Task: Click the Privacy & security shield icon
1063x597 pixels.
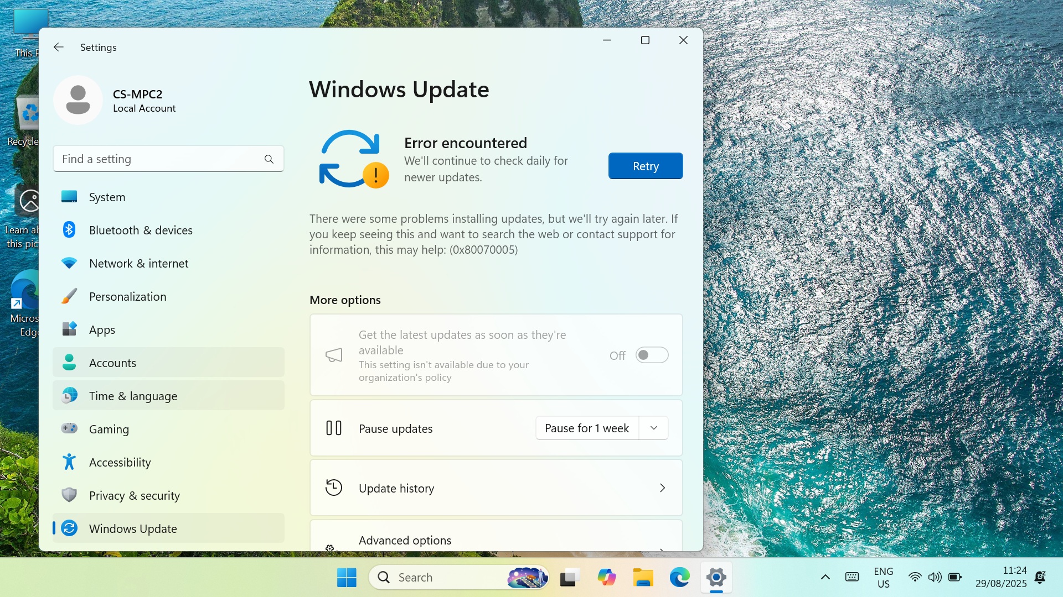Action: 69,495
